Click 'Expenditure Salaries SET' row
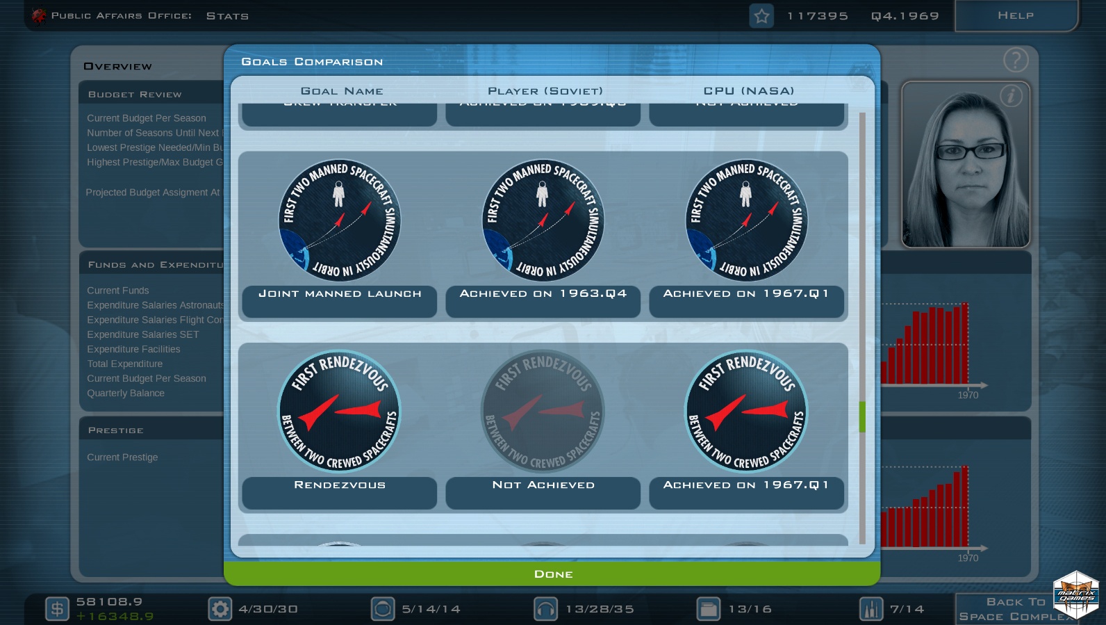1106x625 pixels. [x=143, y=334]
